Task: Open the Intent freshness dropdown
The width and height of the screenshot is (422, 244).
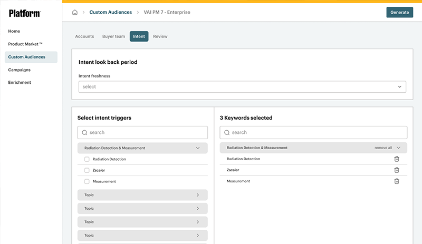Action: [242, 86]
